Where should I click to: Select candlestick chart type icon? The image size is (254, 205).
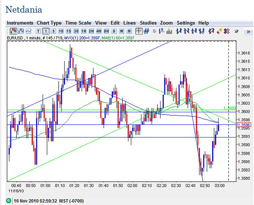[x=13, y=31]
